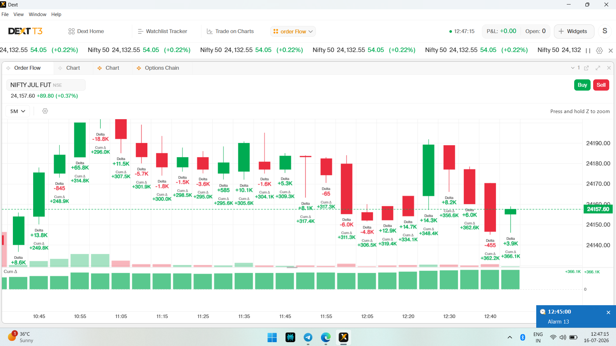Switch to the Options Chain tab

click(x=161, y=68)
